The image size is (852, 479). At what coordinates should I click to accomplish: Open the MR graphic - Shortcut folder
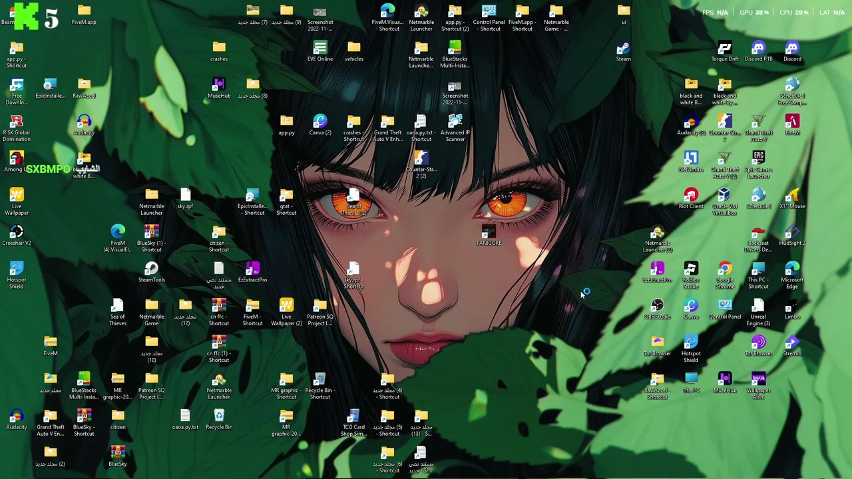286,385
